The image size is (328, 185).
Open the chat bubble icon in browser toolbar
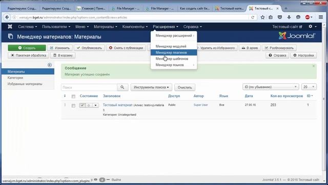(x=298, y=17)
